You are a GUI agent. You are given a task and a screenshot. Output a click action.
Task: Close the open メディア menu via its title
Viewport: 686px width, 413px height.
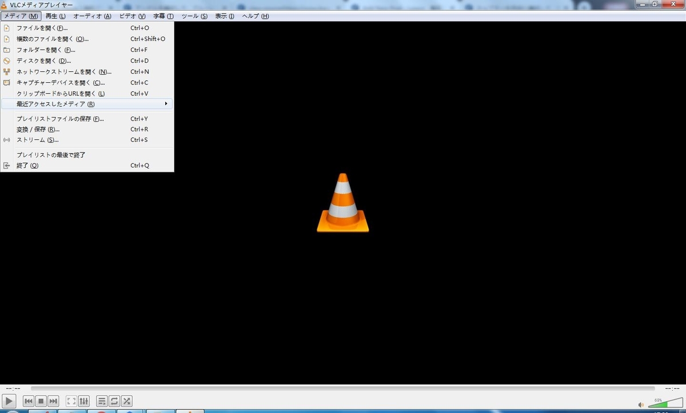tap(21, 16)
